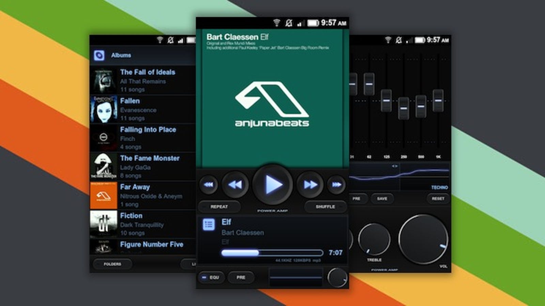Click the Bart Claessen artist name below Elf
545x306 pixels.
(x=243, y=233)
